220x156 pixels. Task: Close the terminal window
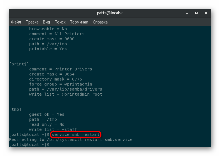(x=206, y=13)
